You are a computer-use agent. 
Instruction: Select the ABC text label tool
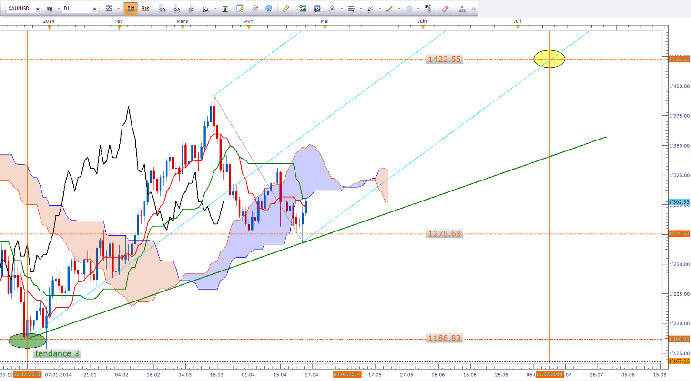(428, 9)
